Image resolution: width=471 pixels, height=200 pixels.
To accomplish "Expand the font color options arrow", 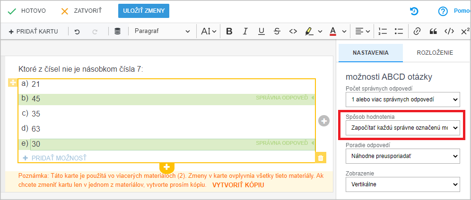I will 344,31.
